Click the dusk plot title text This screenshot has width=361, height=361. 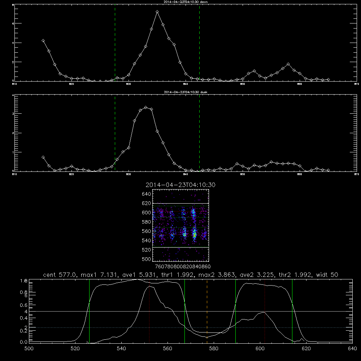click(186, 92)
